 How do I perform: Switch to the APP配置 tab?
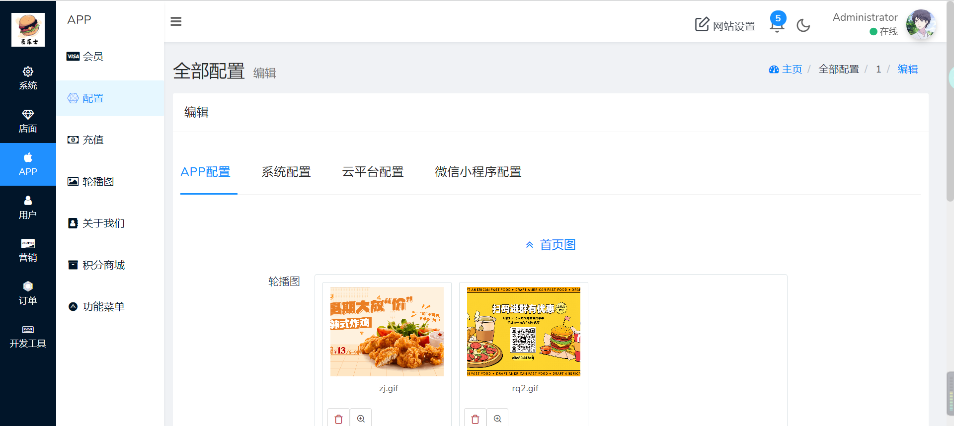click(206, 172)
